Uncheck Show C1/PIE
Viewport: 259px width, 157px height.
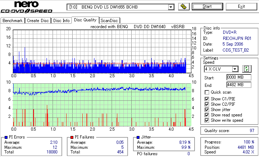(x=207, y=99)
